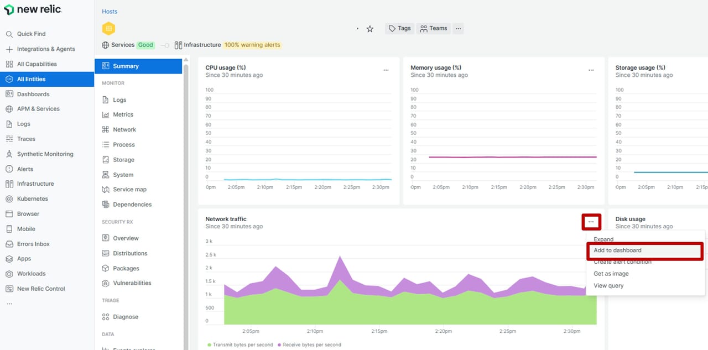Expand the sidebar's more items ellipsis

click(x=9, y=304)
